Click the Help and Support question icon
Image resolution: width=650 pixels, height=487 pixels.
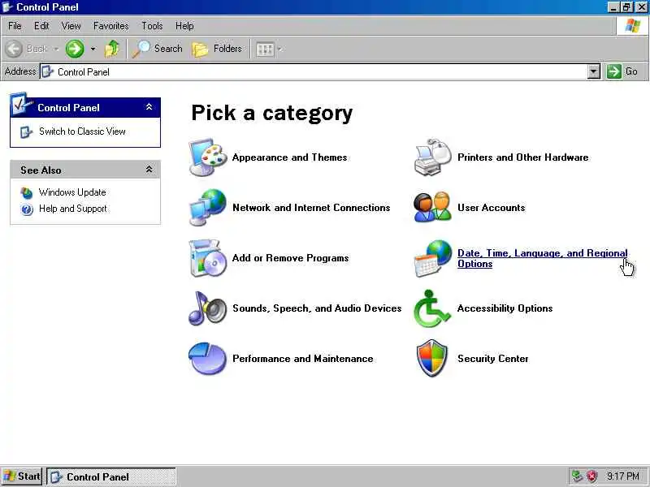coord(27,209)
